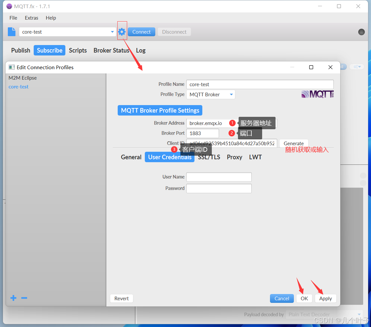
Task: Confirm with the OK button
Action: coord(304,298)
